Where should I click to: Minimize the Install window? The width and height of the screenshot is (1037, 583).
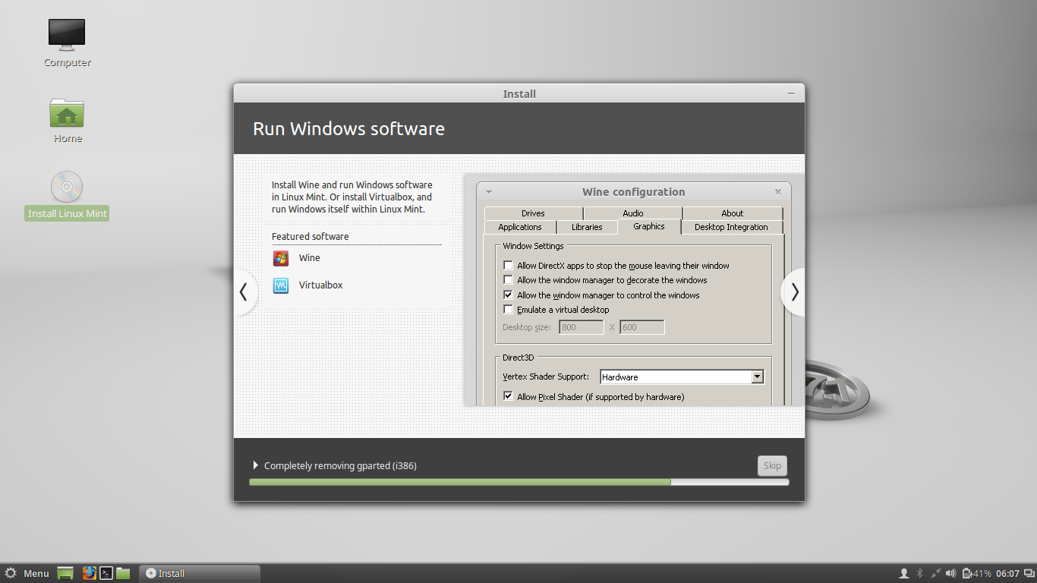point(791,93)
